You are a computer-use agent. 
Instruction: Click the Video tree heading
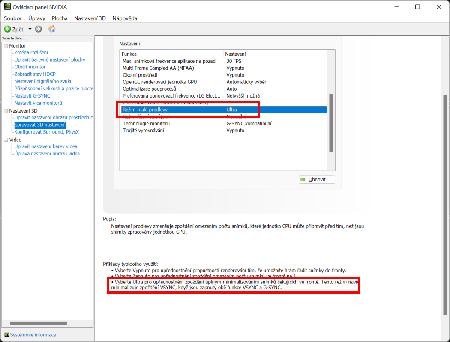tap(15, 140)
